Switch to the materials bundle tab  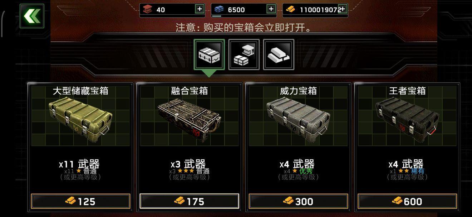[244, 55]
